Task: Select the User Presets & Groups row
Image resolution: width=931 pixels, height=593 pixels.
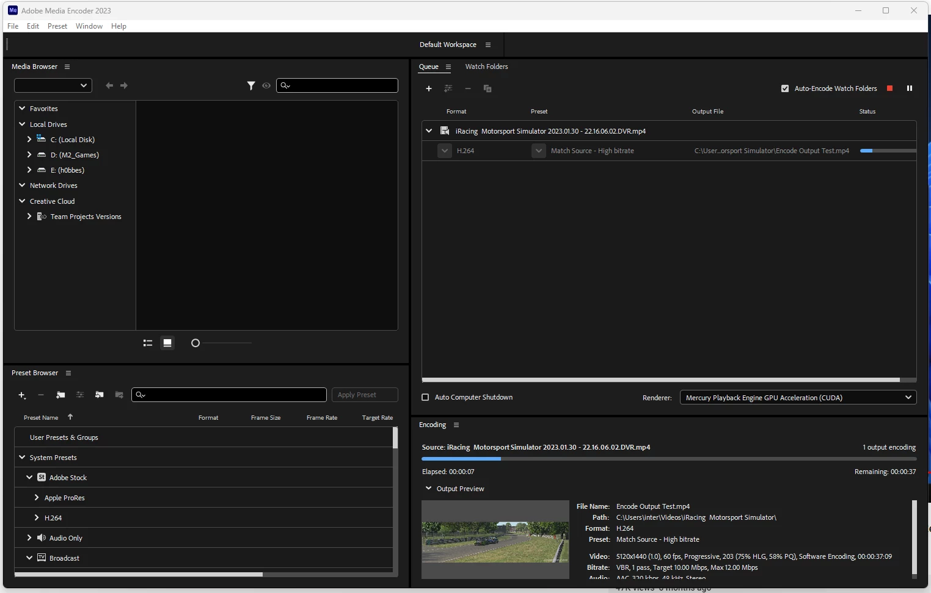Action: (203, 437)
